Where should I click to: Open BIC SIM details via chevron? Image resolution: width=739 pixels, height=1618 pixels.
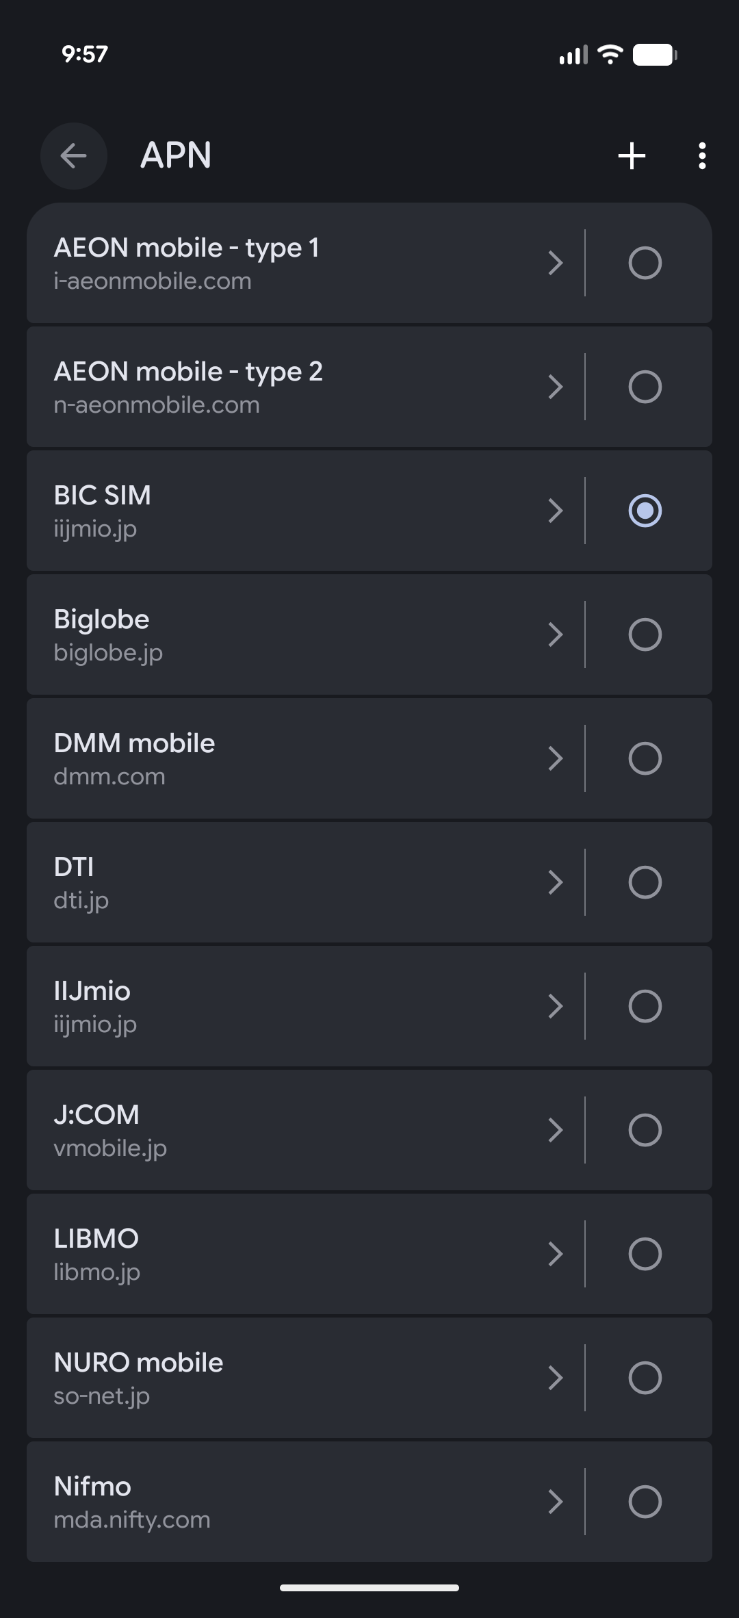tap(556, 511)
